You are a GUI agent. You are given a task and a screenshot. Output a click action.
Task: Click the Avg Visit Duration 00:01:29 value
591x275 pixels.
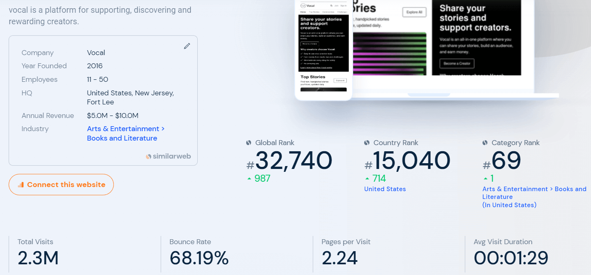coord(511,258)
